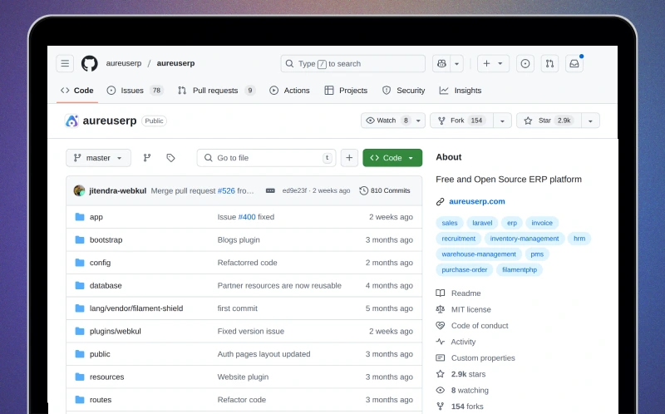
Task: Open the database folder
Action: 106,285
